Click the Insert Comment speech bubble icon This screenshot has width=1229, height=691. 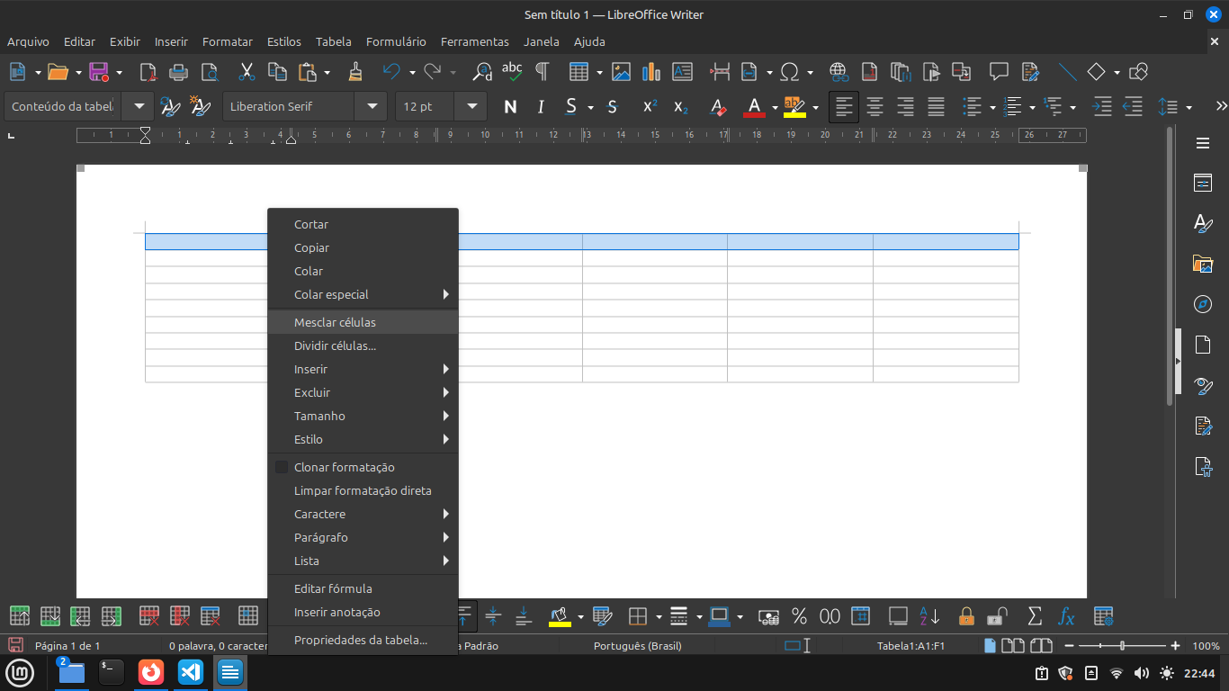[x=999, y=72]
